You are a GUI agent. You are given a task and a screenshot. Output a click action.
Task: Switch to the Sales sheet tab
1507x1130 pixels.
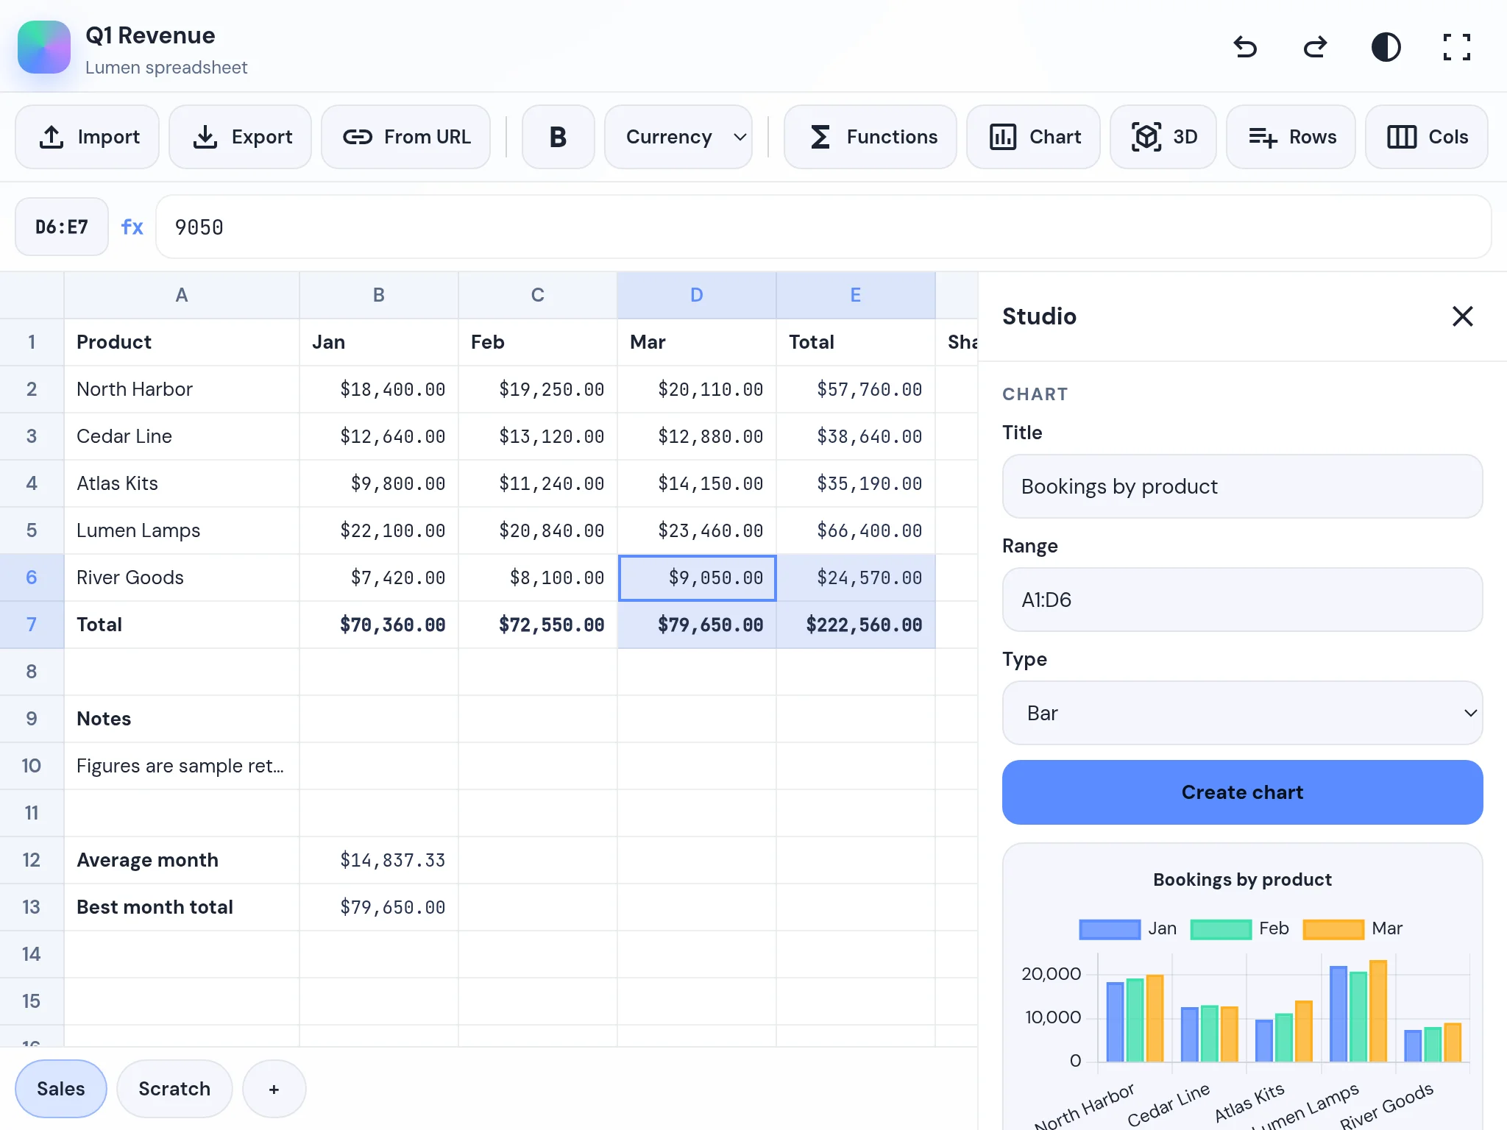coord(61,1089)
